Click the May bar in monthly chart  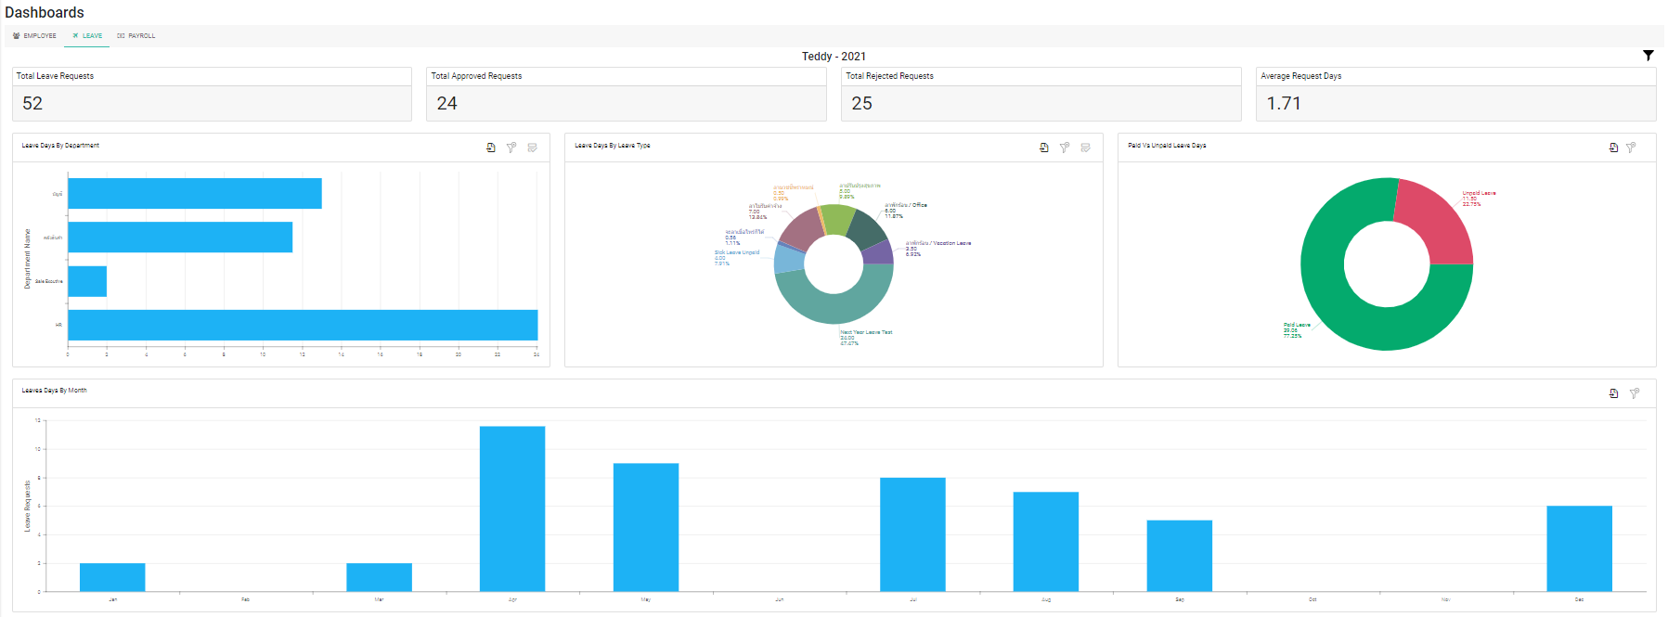pyautogui.click(x=646, y=527)
